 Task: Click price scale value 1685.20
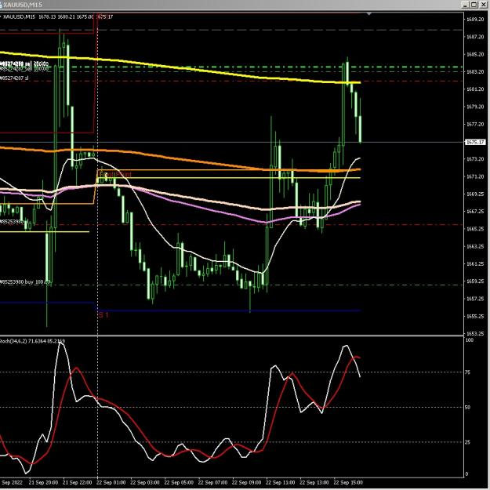pyautogui.click(x=475, y=54)
